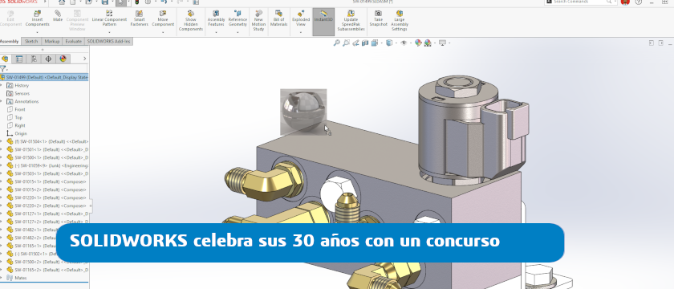
Task: Expand the Reference Geometry dropdown arrow
Action: pyautogui.click(x=238, y=33)
